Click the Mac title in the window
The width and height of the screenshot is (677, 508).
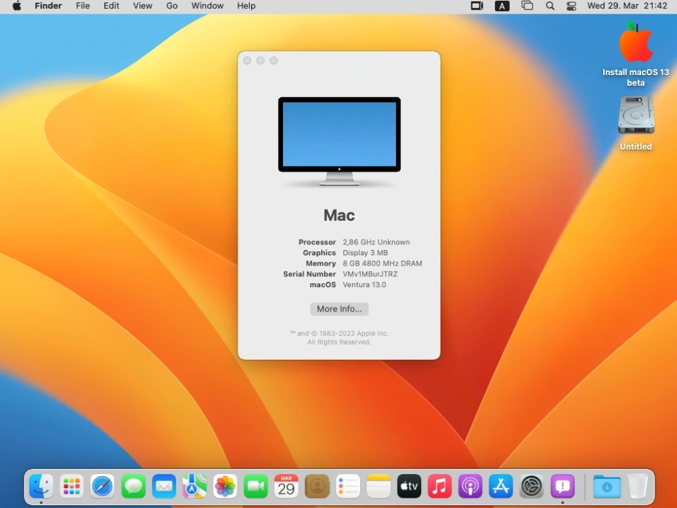[339, 215]
